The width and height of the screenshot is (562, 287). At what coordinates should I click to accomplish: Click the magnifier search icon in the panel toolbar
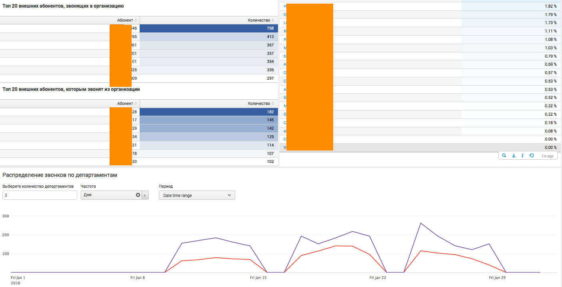pyautogui.click(x=504, y=156)
